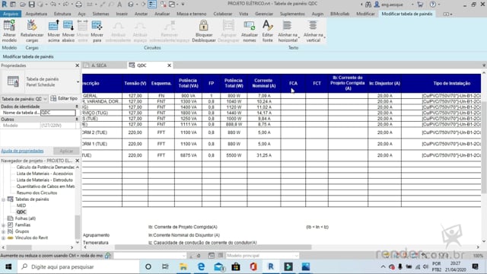Click Lista de Materiais - Eletroduto item

tap(44, 180)
